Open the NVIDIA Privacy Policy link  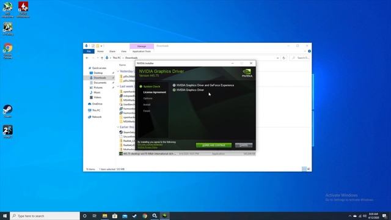(x=147, y=147)
